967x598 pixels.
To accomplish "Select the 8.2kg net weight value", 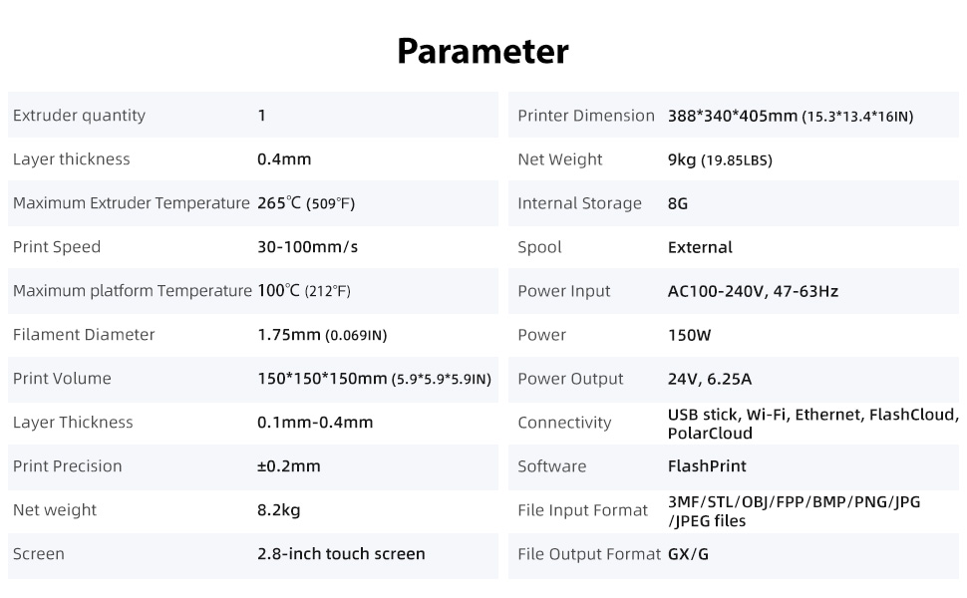I will tap(278, 510).
